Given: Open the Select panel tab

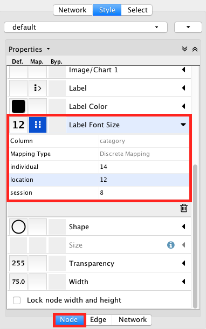Looking at the screenshot, I should (x=138, y=10).
